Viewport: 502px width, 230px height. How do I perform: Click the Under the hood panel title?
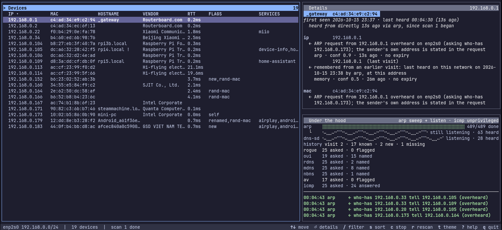[327, 121]
